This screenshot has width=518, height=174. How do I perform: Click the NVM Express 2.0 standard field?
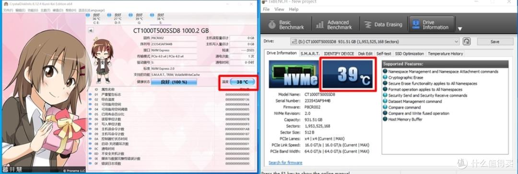click(x=203, y=69)
